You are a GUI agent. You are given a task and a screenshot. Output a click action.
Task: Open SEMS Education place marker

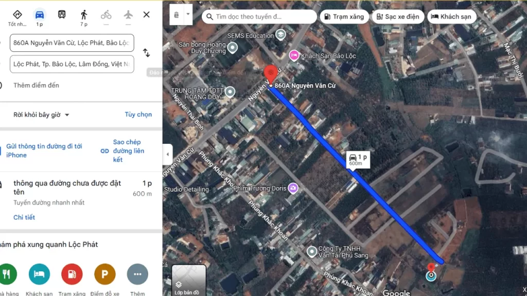click(280, 34)
